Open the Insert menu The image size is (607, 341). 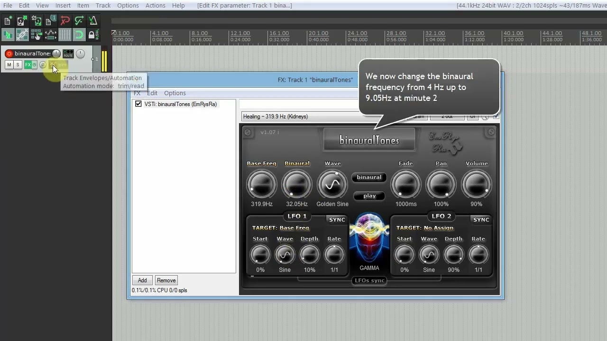63,5
